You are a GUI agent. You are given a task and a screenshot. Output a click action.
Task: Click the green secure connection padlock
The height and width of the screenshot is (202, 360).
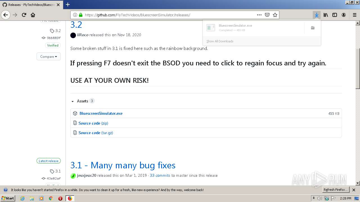tap(81, 15)
